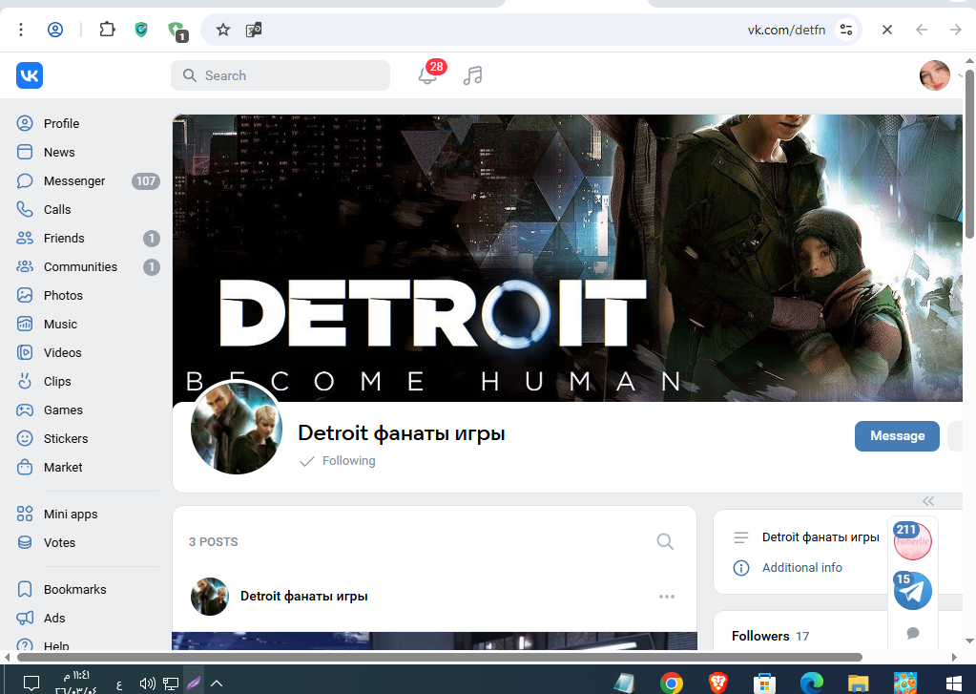Search within the 3 posts
Screen dimensions: 976x694
point(665,541)
